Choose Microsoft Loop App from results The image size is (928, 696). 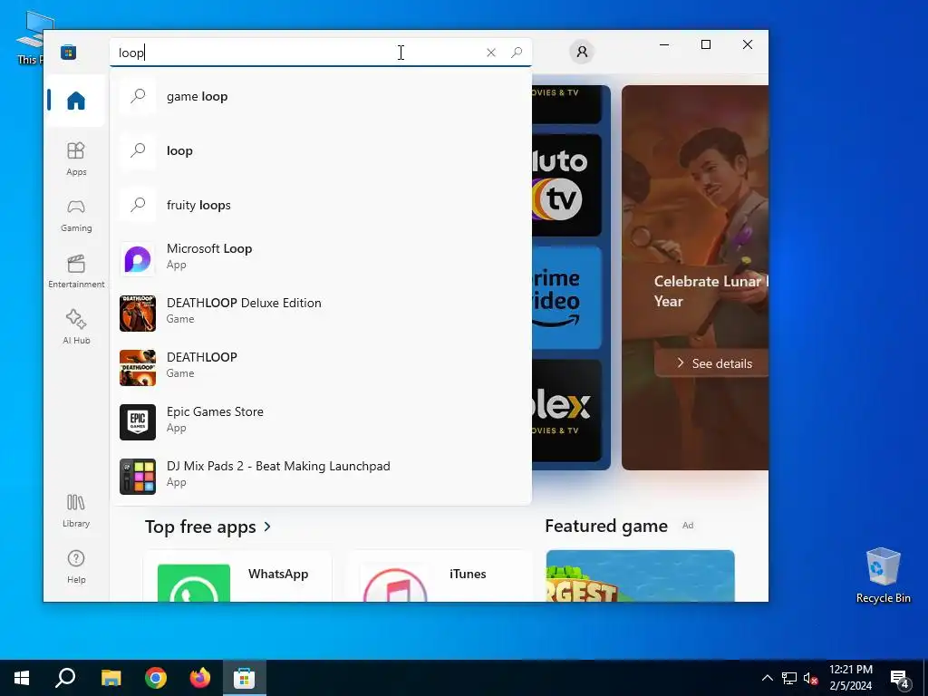tap(321, 258)
